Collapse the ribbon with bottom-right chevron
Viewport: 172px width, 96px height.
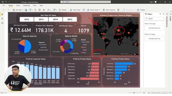click(171, 11)
